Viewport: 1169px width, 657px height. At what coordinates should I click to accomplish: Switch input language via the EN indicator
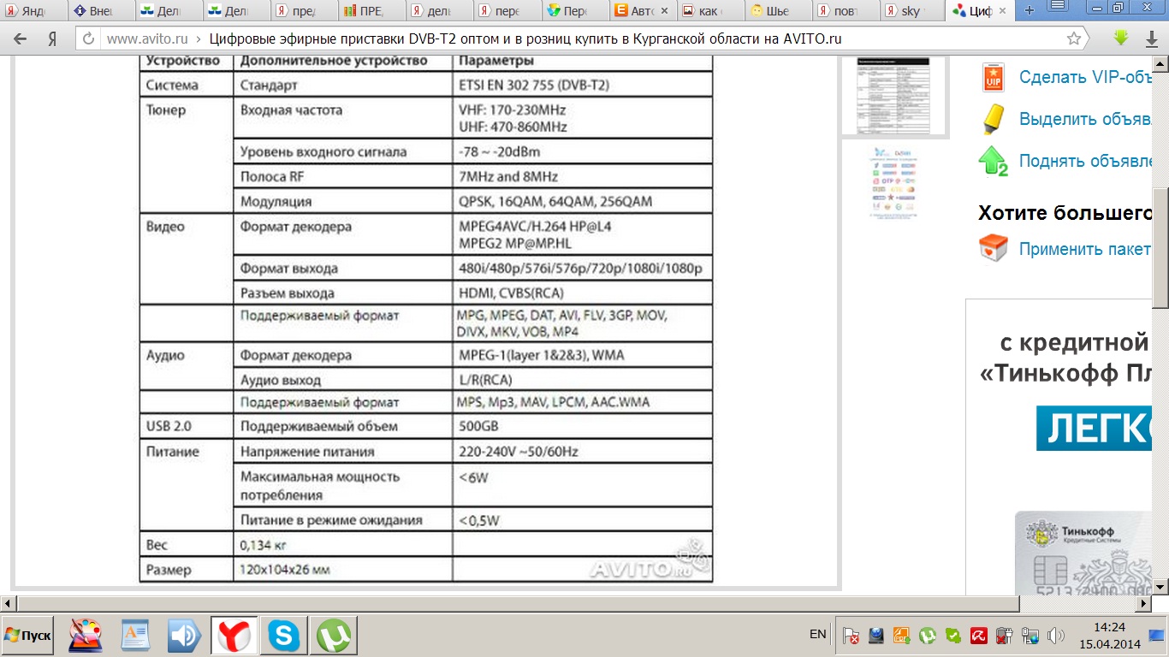point(818,634)
